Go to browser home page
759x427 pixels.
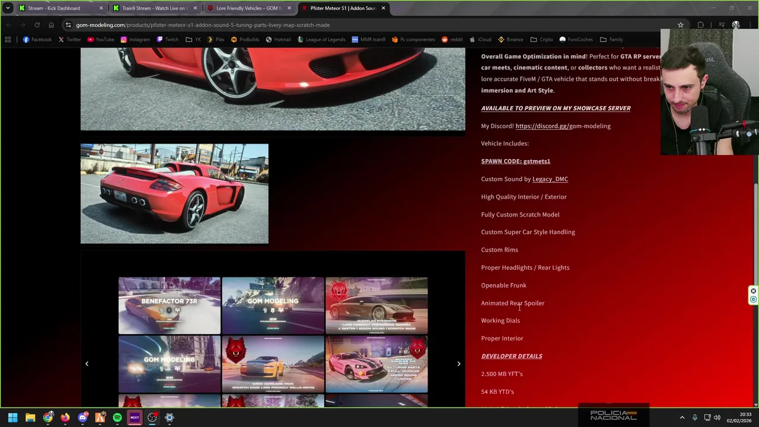[51, 25]
